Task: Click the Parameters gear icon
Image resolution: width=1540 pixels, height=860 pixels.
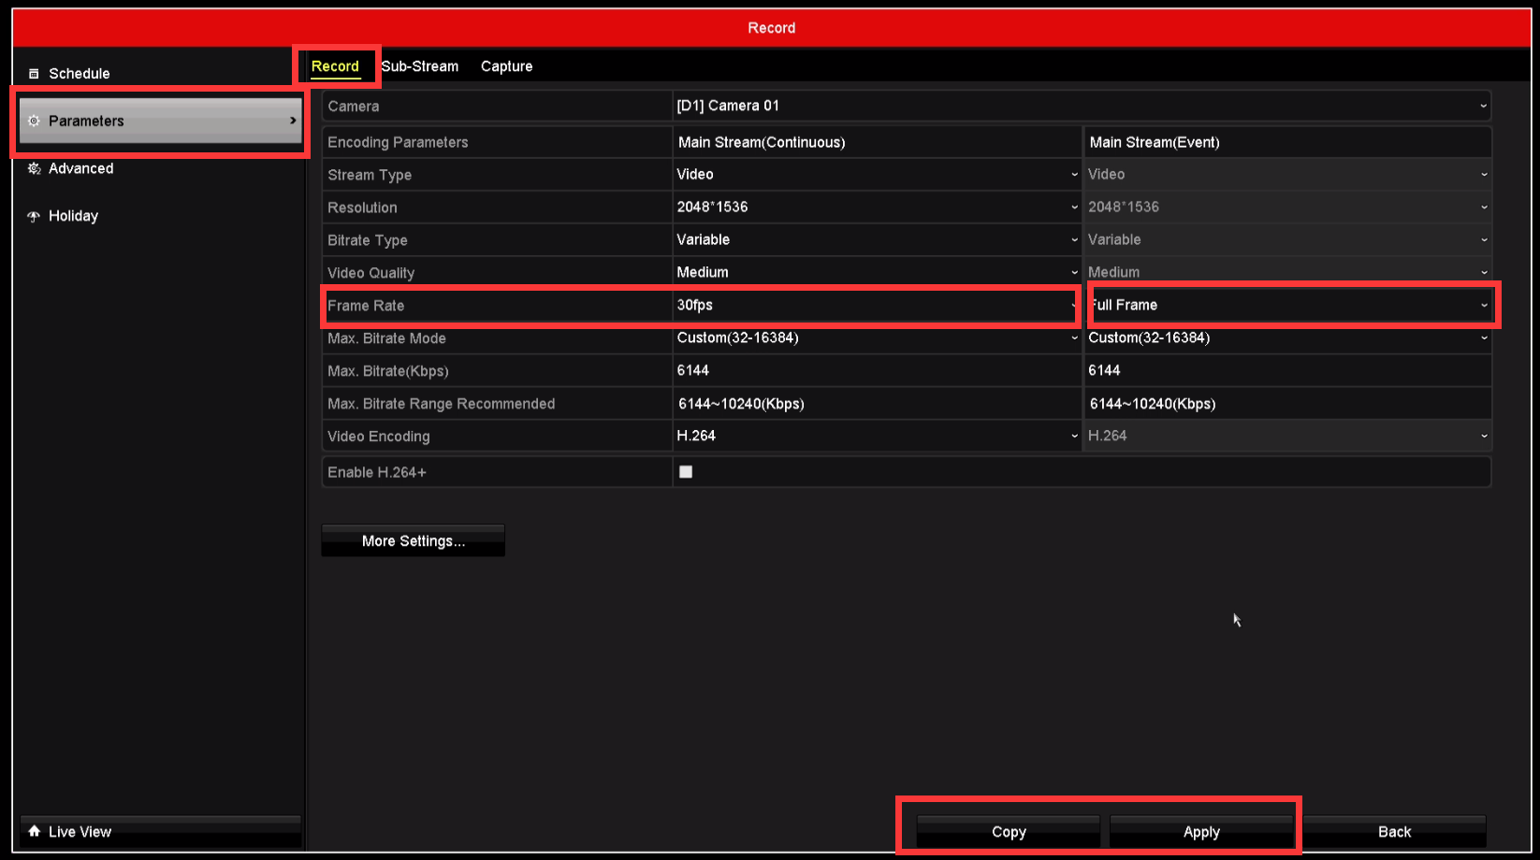Action: click(35, 121)
